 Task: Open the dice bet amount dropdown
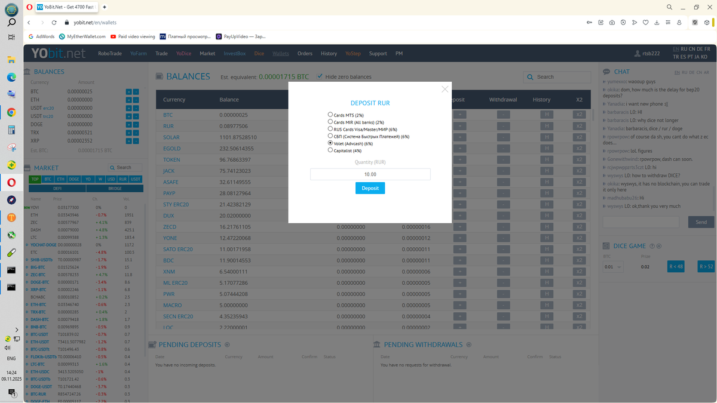pos(614,267)
